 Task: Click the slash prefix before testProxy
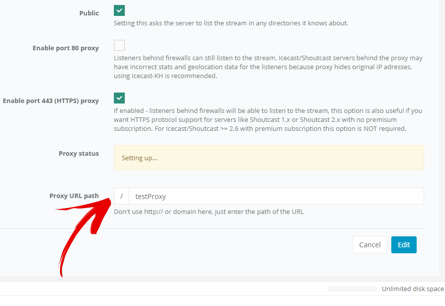tap(121, 196)
